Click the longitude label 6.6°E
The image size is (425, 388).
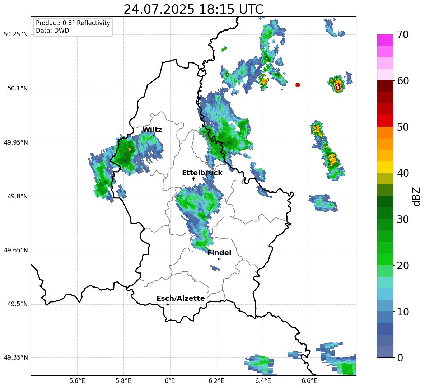pyautogui.click(x=309, y=381)
